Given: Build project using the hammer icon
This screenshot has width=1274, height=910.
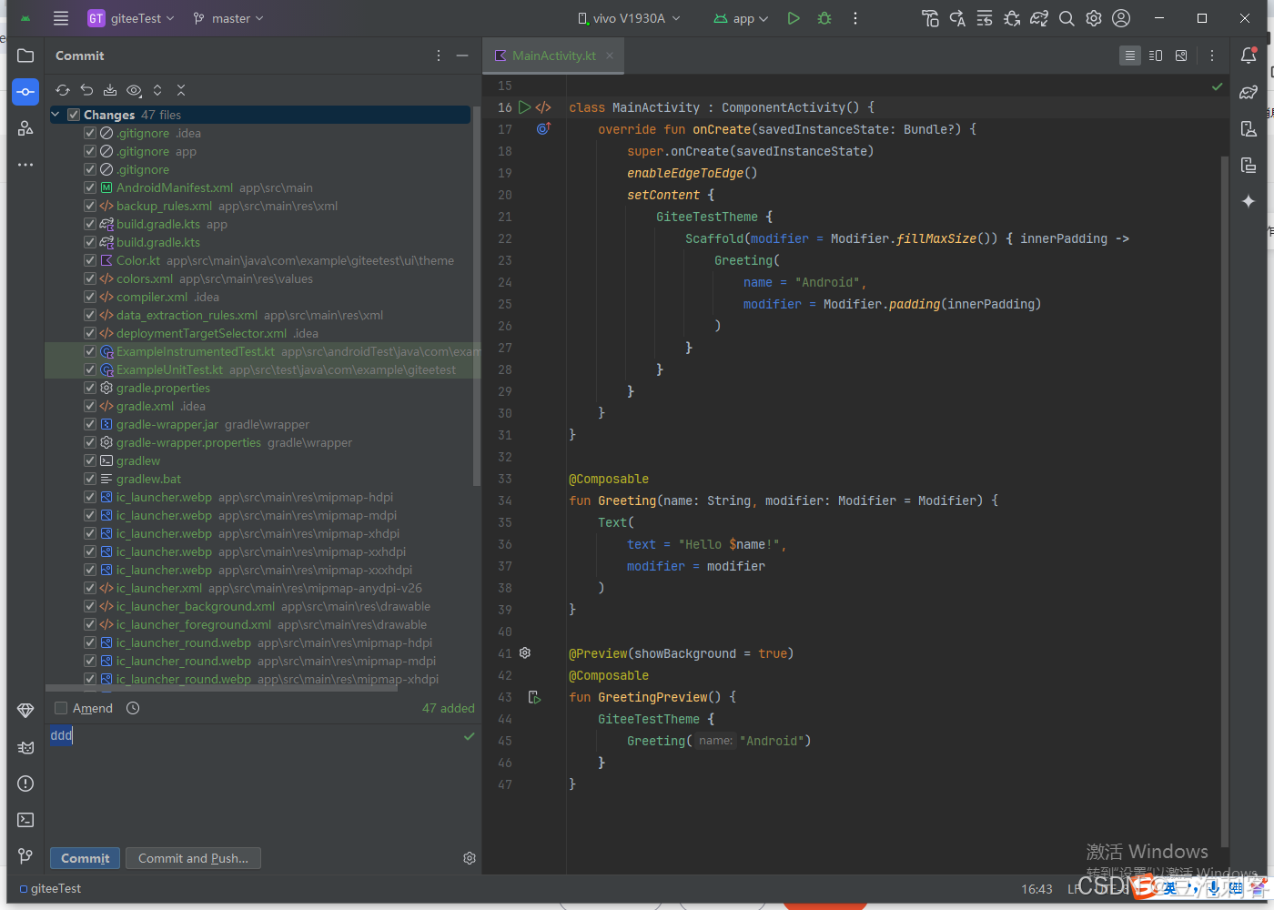Looking at the screenshot, I should (x=930, y=17).
